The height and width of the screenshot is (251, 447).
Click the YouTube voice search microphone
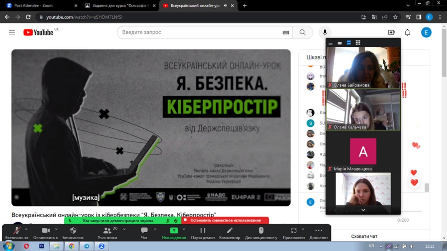(325, 32)
